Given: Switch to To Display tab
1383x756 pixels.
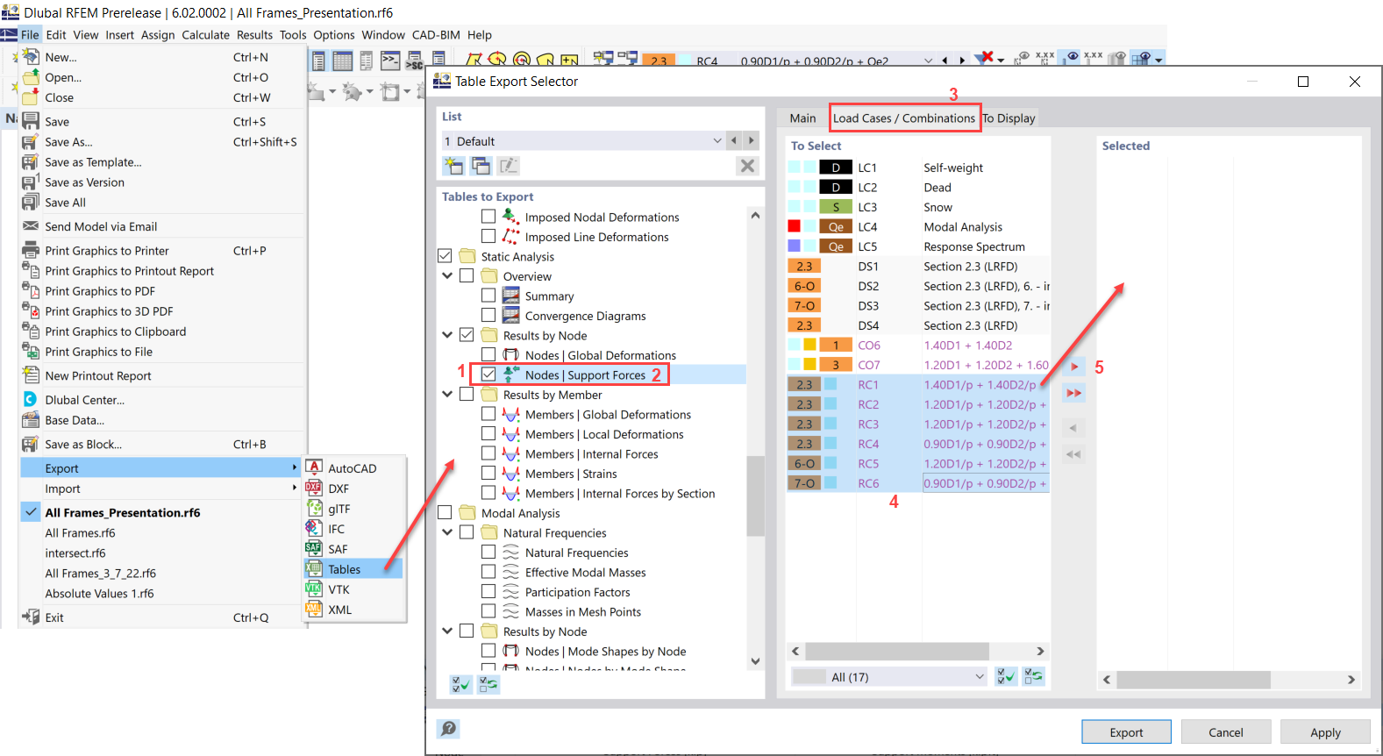Looking at the screenshot, I should (x=1009, y=118).
